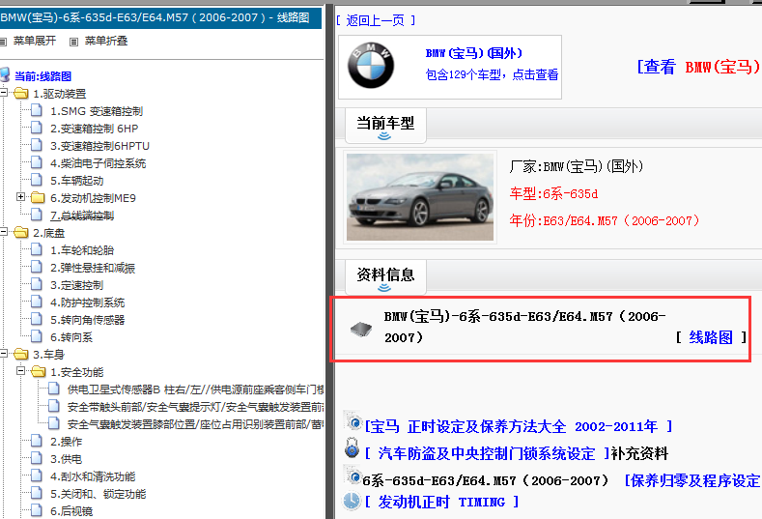Click the 当前:线路图 root icon
Viewport: 762px width, 519px height.
tap(5, 75)
